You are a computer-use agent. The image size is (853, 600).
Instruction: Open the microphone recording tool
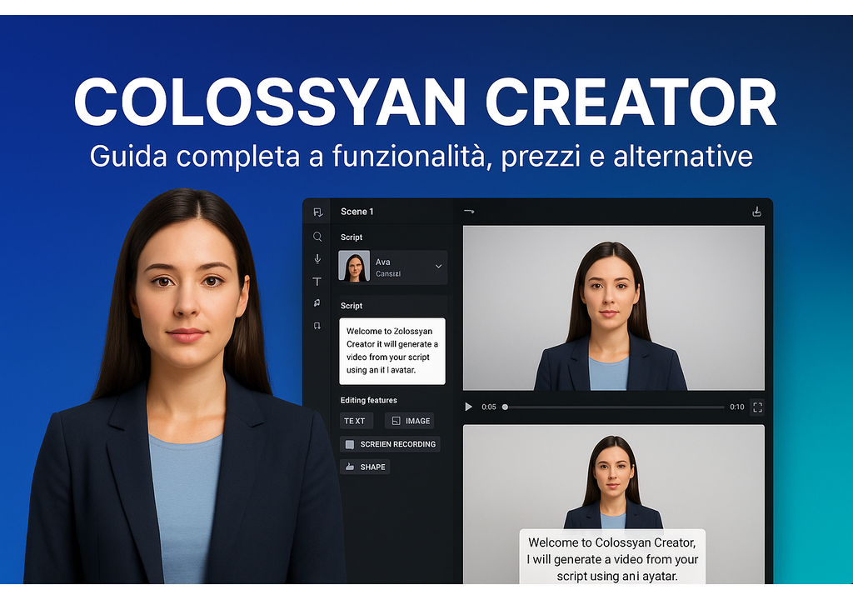[317, 258]
